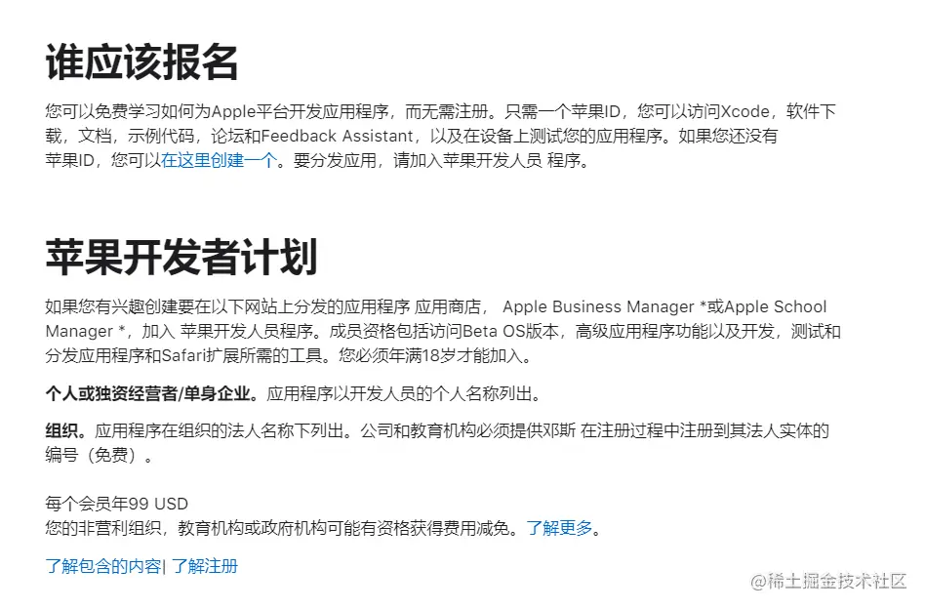Click the Beta OS版本 phrase
The width and height of the screenshot is (925, 609).
(510, 331)
